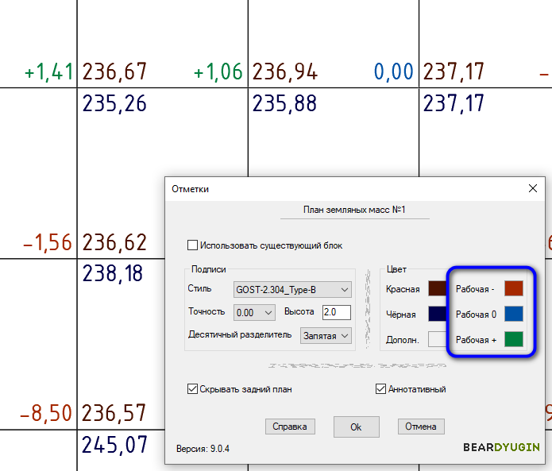
Task: Uncheck the 'Скрывать задний план' checkbox
Action: coord(192,389)
